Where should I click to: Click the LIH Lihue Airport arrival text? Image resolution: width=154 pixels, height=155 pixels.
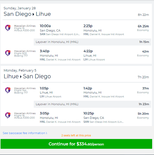point(94,60)
